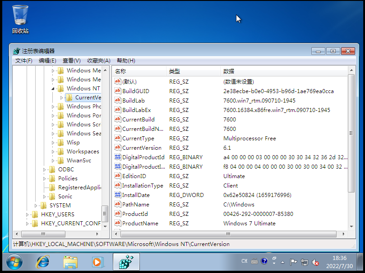
Task: Open the 帮助(H) menu
Action: [126, 61]
